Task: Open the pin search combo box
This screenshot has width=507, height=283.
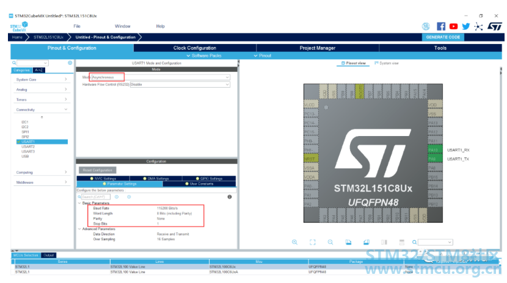Action: pos(435,242)
